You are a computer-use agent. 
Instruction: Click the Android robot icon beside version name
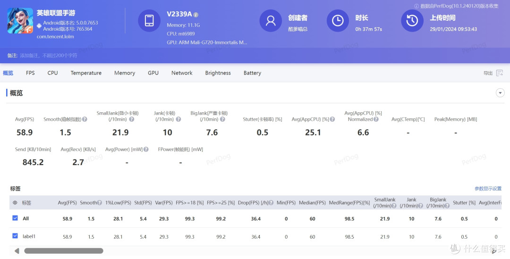click(x=39, y=25)
